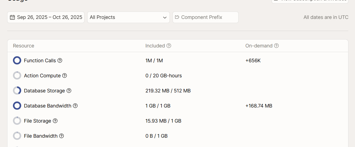Viewport: 355px width, 147px height.
Task: Click the View Subscription & Invoices button
Action: [x=310, y=1]
